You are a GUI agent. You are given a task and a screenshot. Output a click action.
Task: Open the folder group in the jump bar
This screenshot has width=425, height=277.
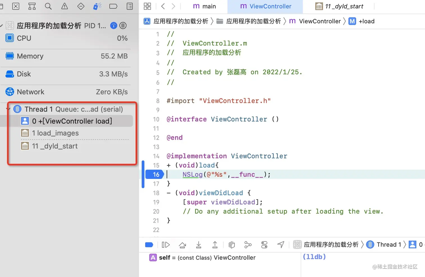click(x=248, y=21)
